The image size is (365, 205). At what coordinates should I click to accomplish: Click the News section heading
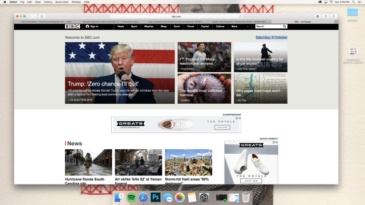75,143
